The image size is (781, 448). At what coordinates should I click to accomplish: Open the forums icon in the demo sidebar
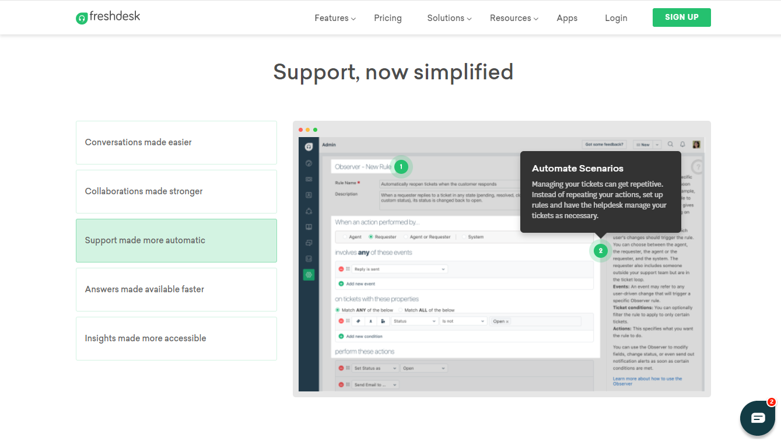click(x=309, y=243)
